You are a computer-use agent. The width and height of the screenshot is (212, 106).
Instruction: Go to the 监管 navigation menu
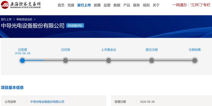coord(107,5)
